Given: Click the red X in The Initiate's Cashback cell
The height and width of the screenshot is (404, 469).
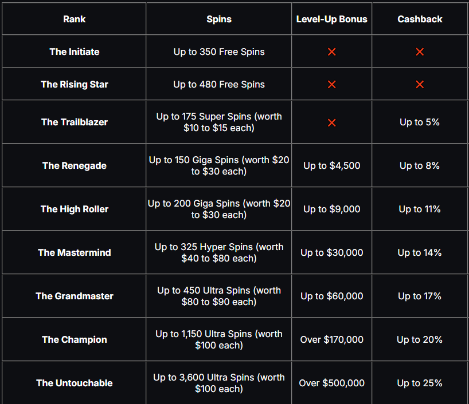Looking at the screenshot, I should tap(420, 52).
